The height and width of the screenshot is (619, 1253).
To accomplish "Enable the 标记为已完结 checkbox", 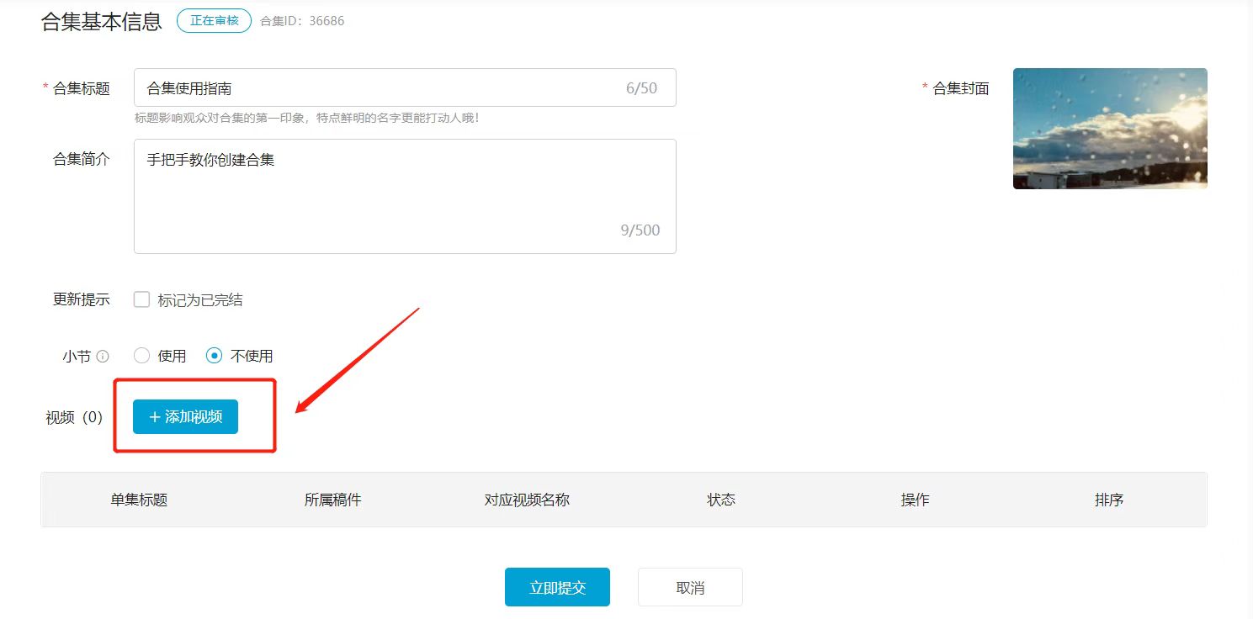I will [x=142, y=299].
